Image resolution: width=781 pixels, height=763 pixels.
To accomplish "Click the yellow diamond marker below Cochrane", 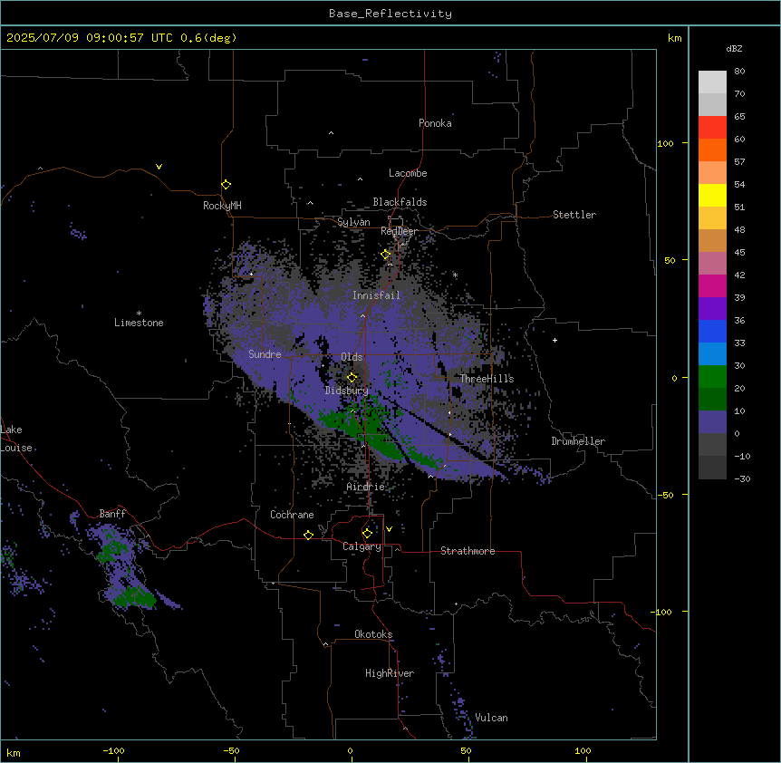I will point(308,535).
